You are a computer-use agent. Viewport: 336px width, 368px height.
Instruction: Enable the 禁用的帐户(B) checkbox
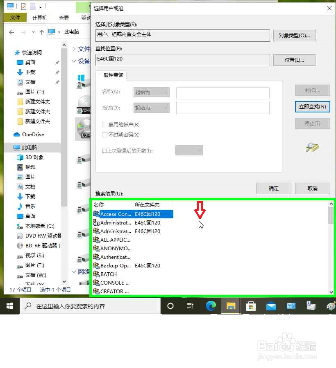104,124
